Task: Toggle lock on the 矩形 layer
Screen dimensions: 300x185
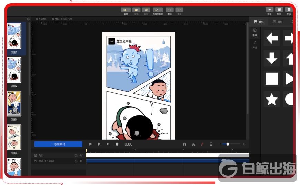Action: click(76, 155)
